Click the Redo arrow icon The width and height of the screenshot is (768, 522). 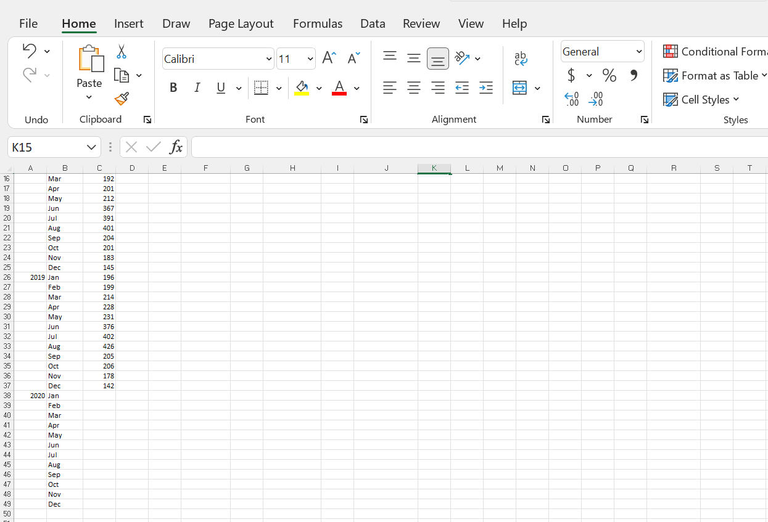click(29, 75)
